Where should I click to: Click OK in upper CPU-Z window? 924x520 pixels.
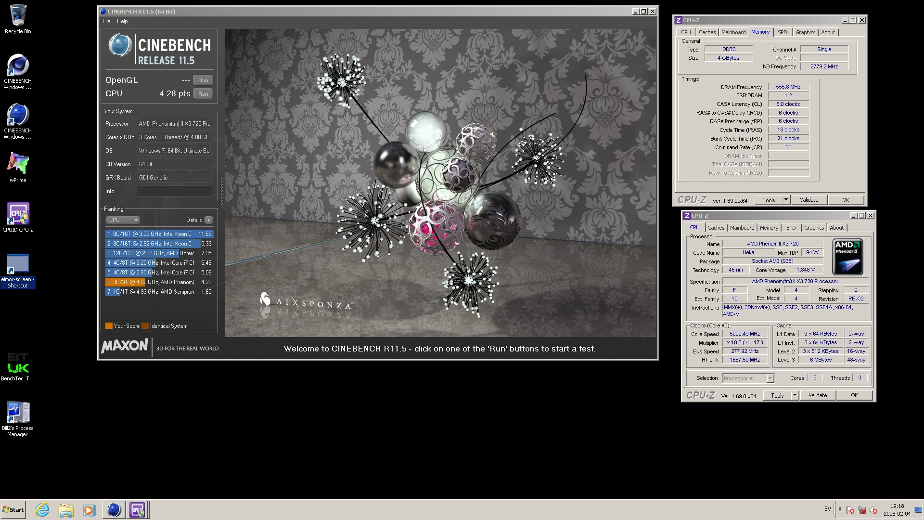(846, 200)
